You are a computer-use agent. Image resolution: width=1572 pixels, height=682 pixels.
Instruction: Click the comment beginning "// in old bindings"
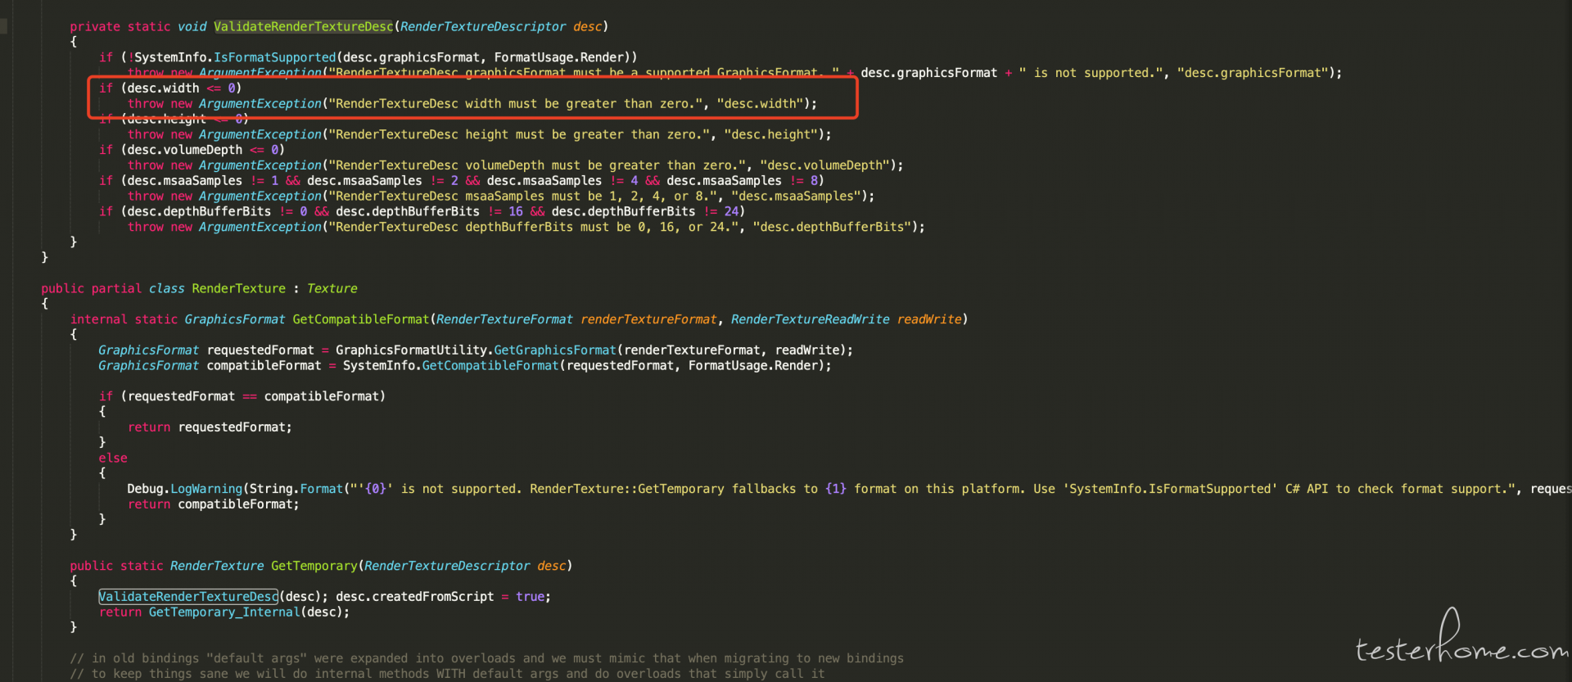click(487, 658)
